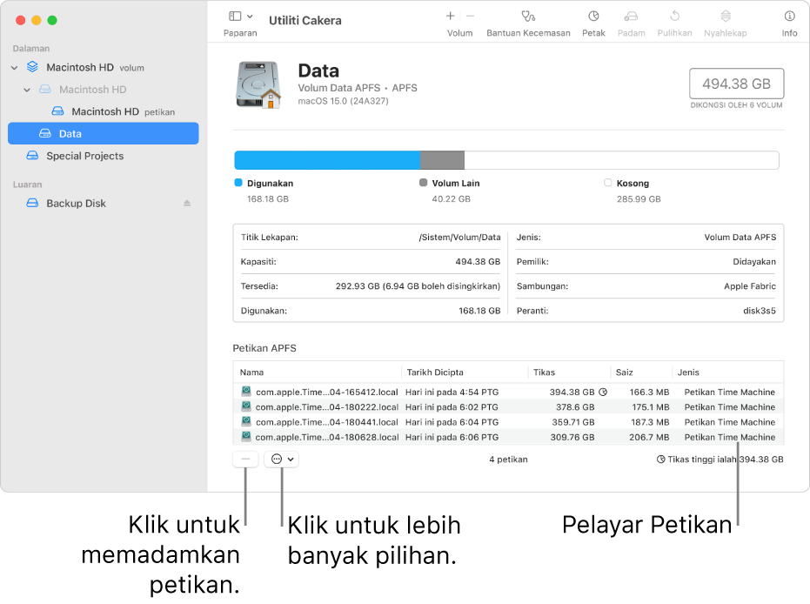This screenshot has height=604, width=810.
Task: Click the white Kosong legend swatch
Action: tap(608, 183)
